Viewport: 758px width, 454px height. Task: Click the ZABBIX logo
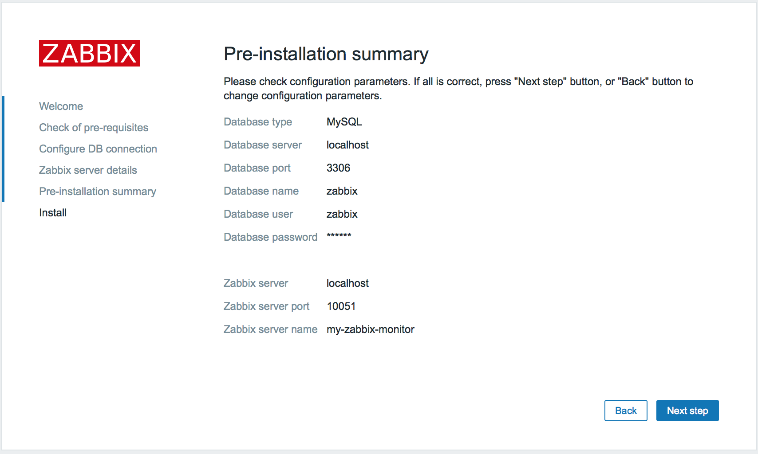click(x=90, y=53)
